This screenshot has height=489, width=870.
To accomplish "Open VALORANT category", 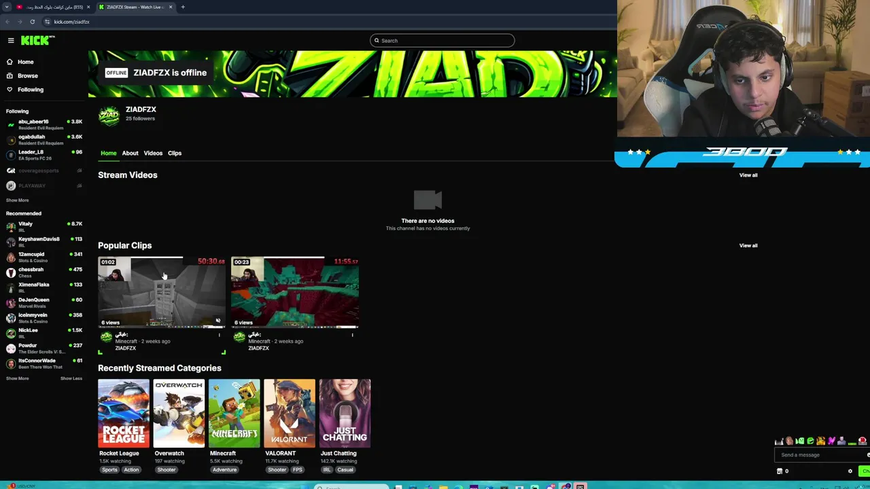I will tap(290, 414).
